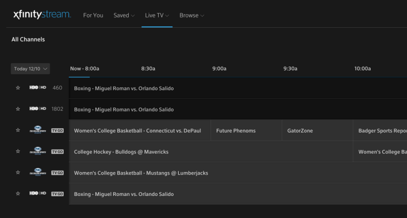Click TV GO badge in Connecticut vs. DePaul row
This screenshot has height=218, width=407.
(57, 130)
